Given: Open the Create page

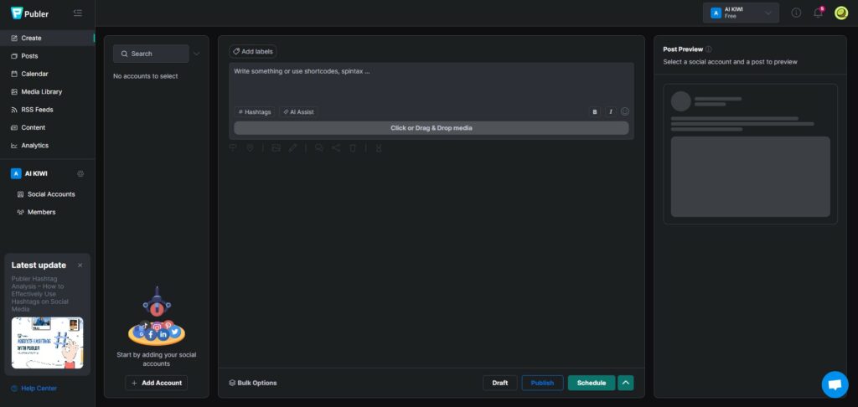Looking at the screenshot, I should point(47,39).
